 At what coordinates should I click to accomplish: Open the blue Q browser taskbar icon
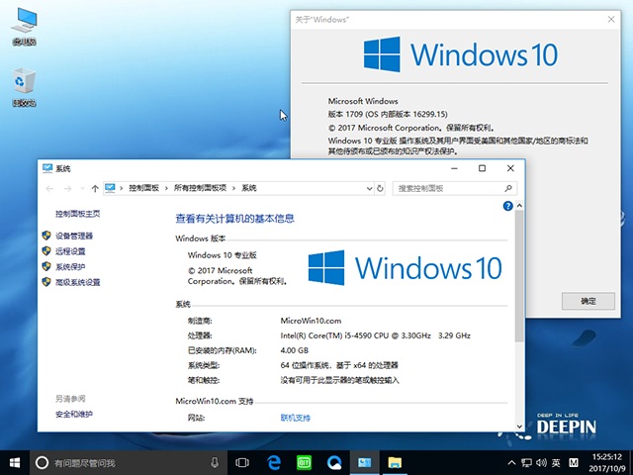click(334, 463)
